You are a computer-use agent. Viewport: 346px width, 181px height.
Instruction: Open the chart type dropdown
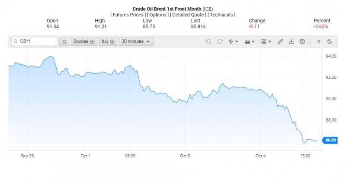(x=250, y=41)
